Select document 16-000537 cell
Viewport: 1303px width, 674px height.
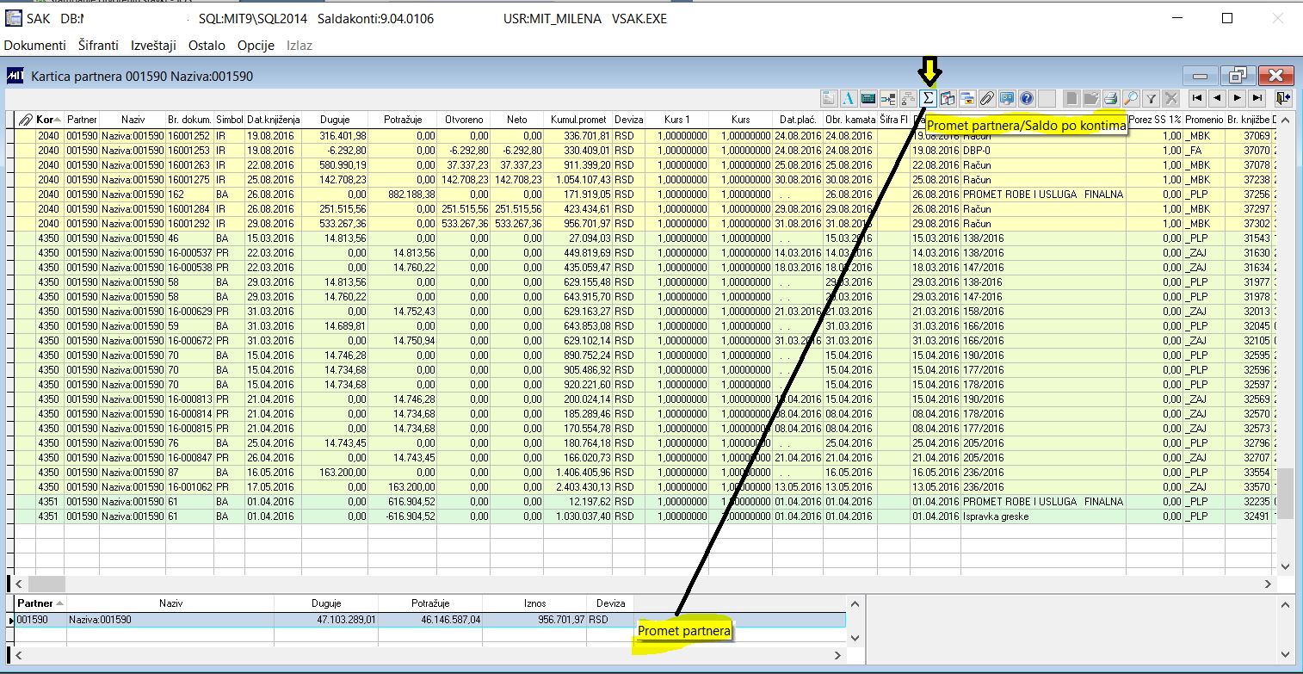[189, 252]
